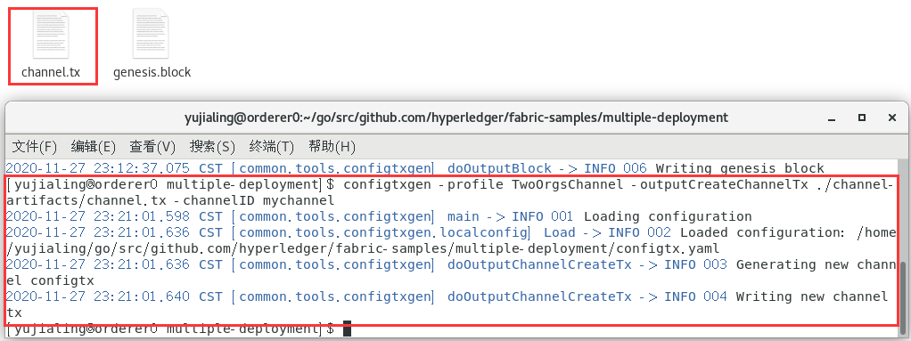Open the 查看(V) menu
This screenshot has height=341, width=911.
tap(152, 147)
